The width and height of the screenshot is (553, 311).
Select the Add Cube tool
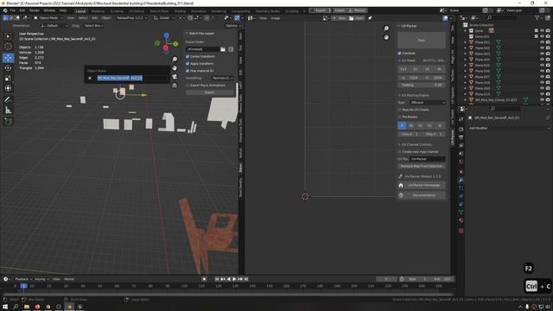click(x=8, y=122)
